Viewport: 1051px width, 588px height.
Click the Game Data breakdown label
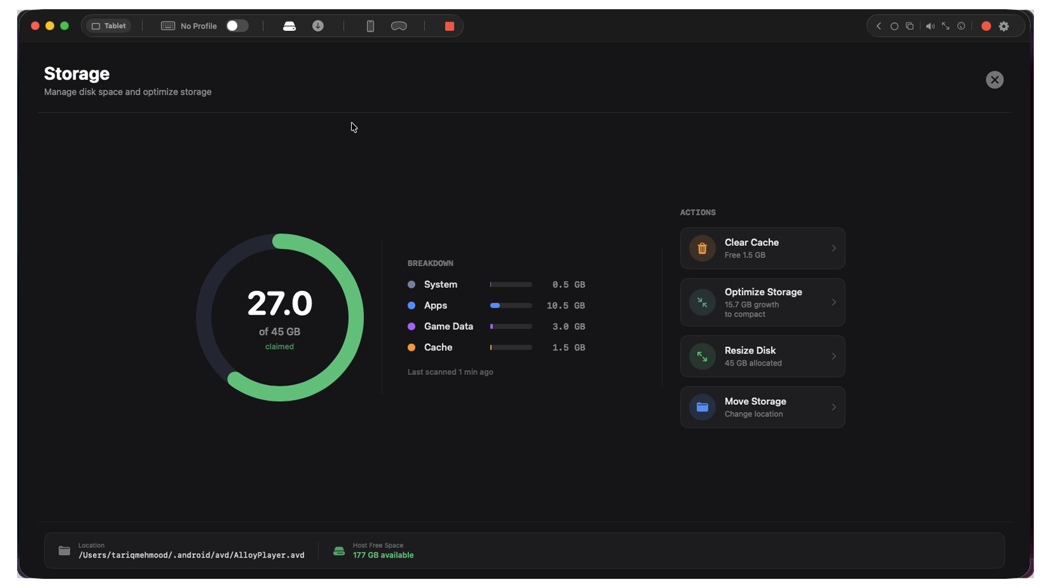[x=449, y=327]
